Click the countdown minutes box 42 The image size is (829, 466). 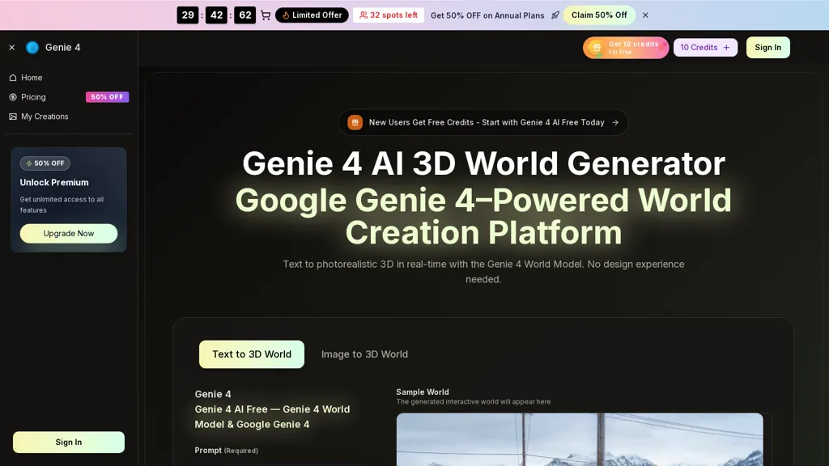pos(216,15)
